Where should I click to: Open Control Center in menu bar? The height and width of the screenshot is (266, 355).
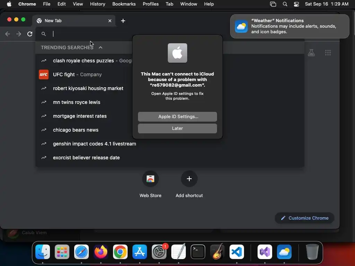click(296, 4)
